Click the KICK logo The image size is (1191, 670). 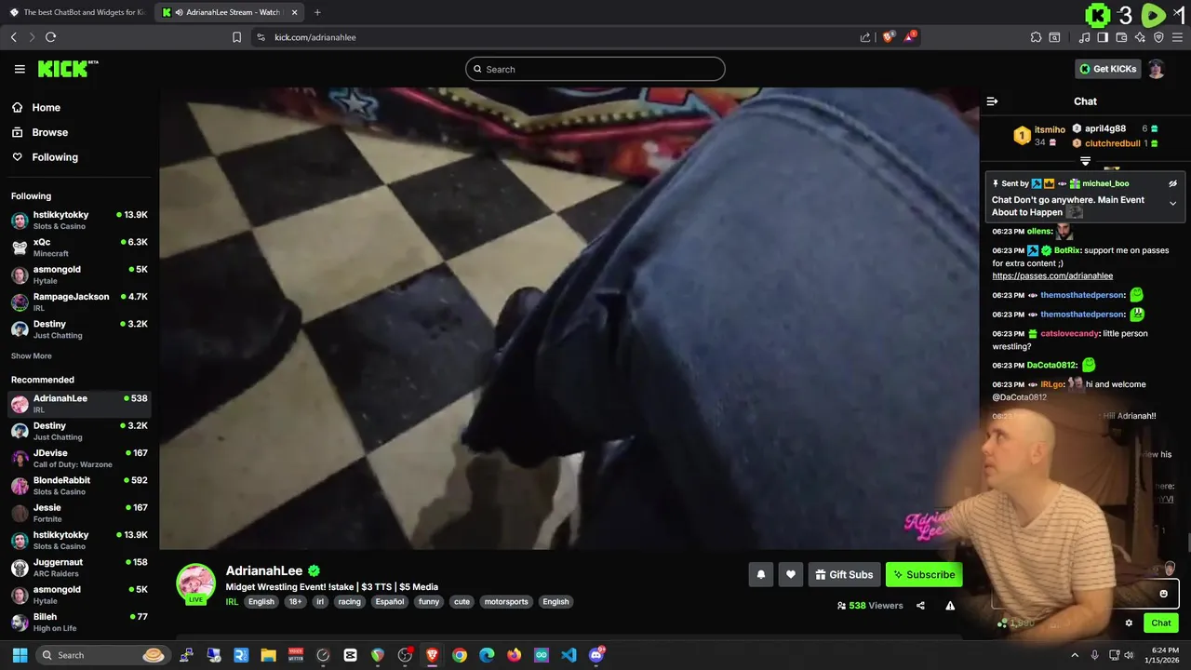pyautogui.click(x=67, y=69)
